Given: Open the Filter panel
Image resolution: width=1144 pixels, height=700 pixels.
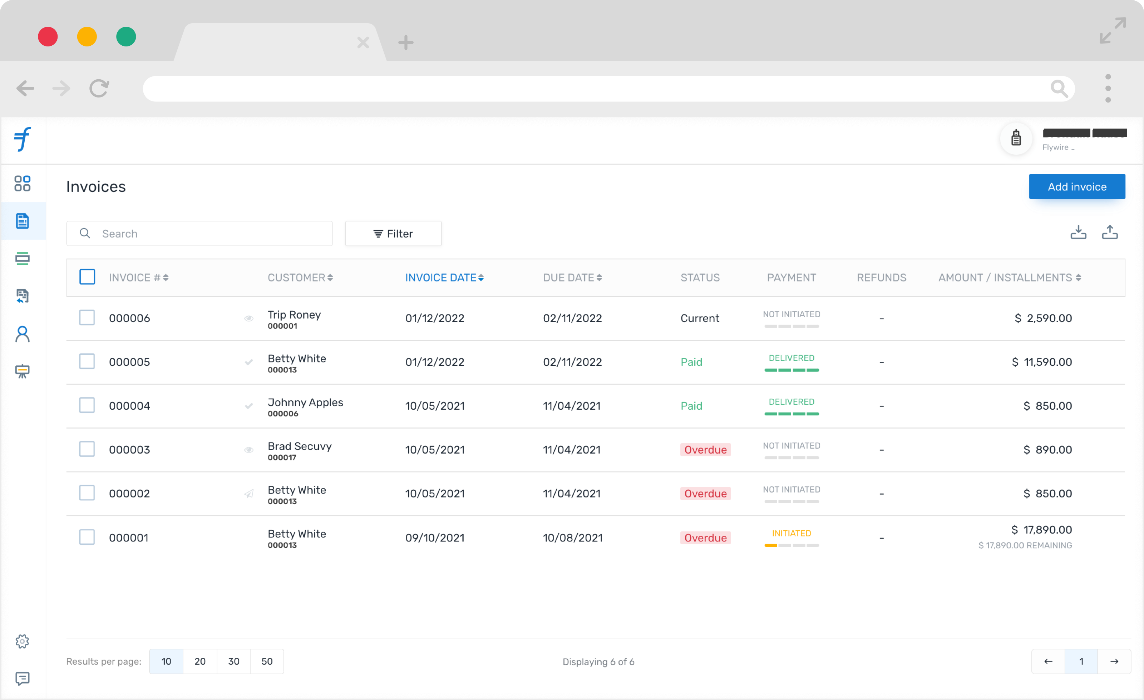Looking at the screenshot, I should point(393,233).
